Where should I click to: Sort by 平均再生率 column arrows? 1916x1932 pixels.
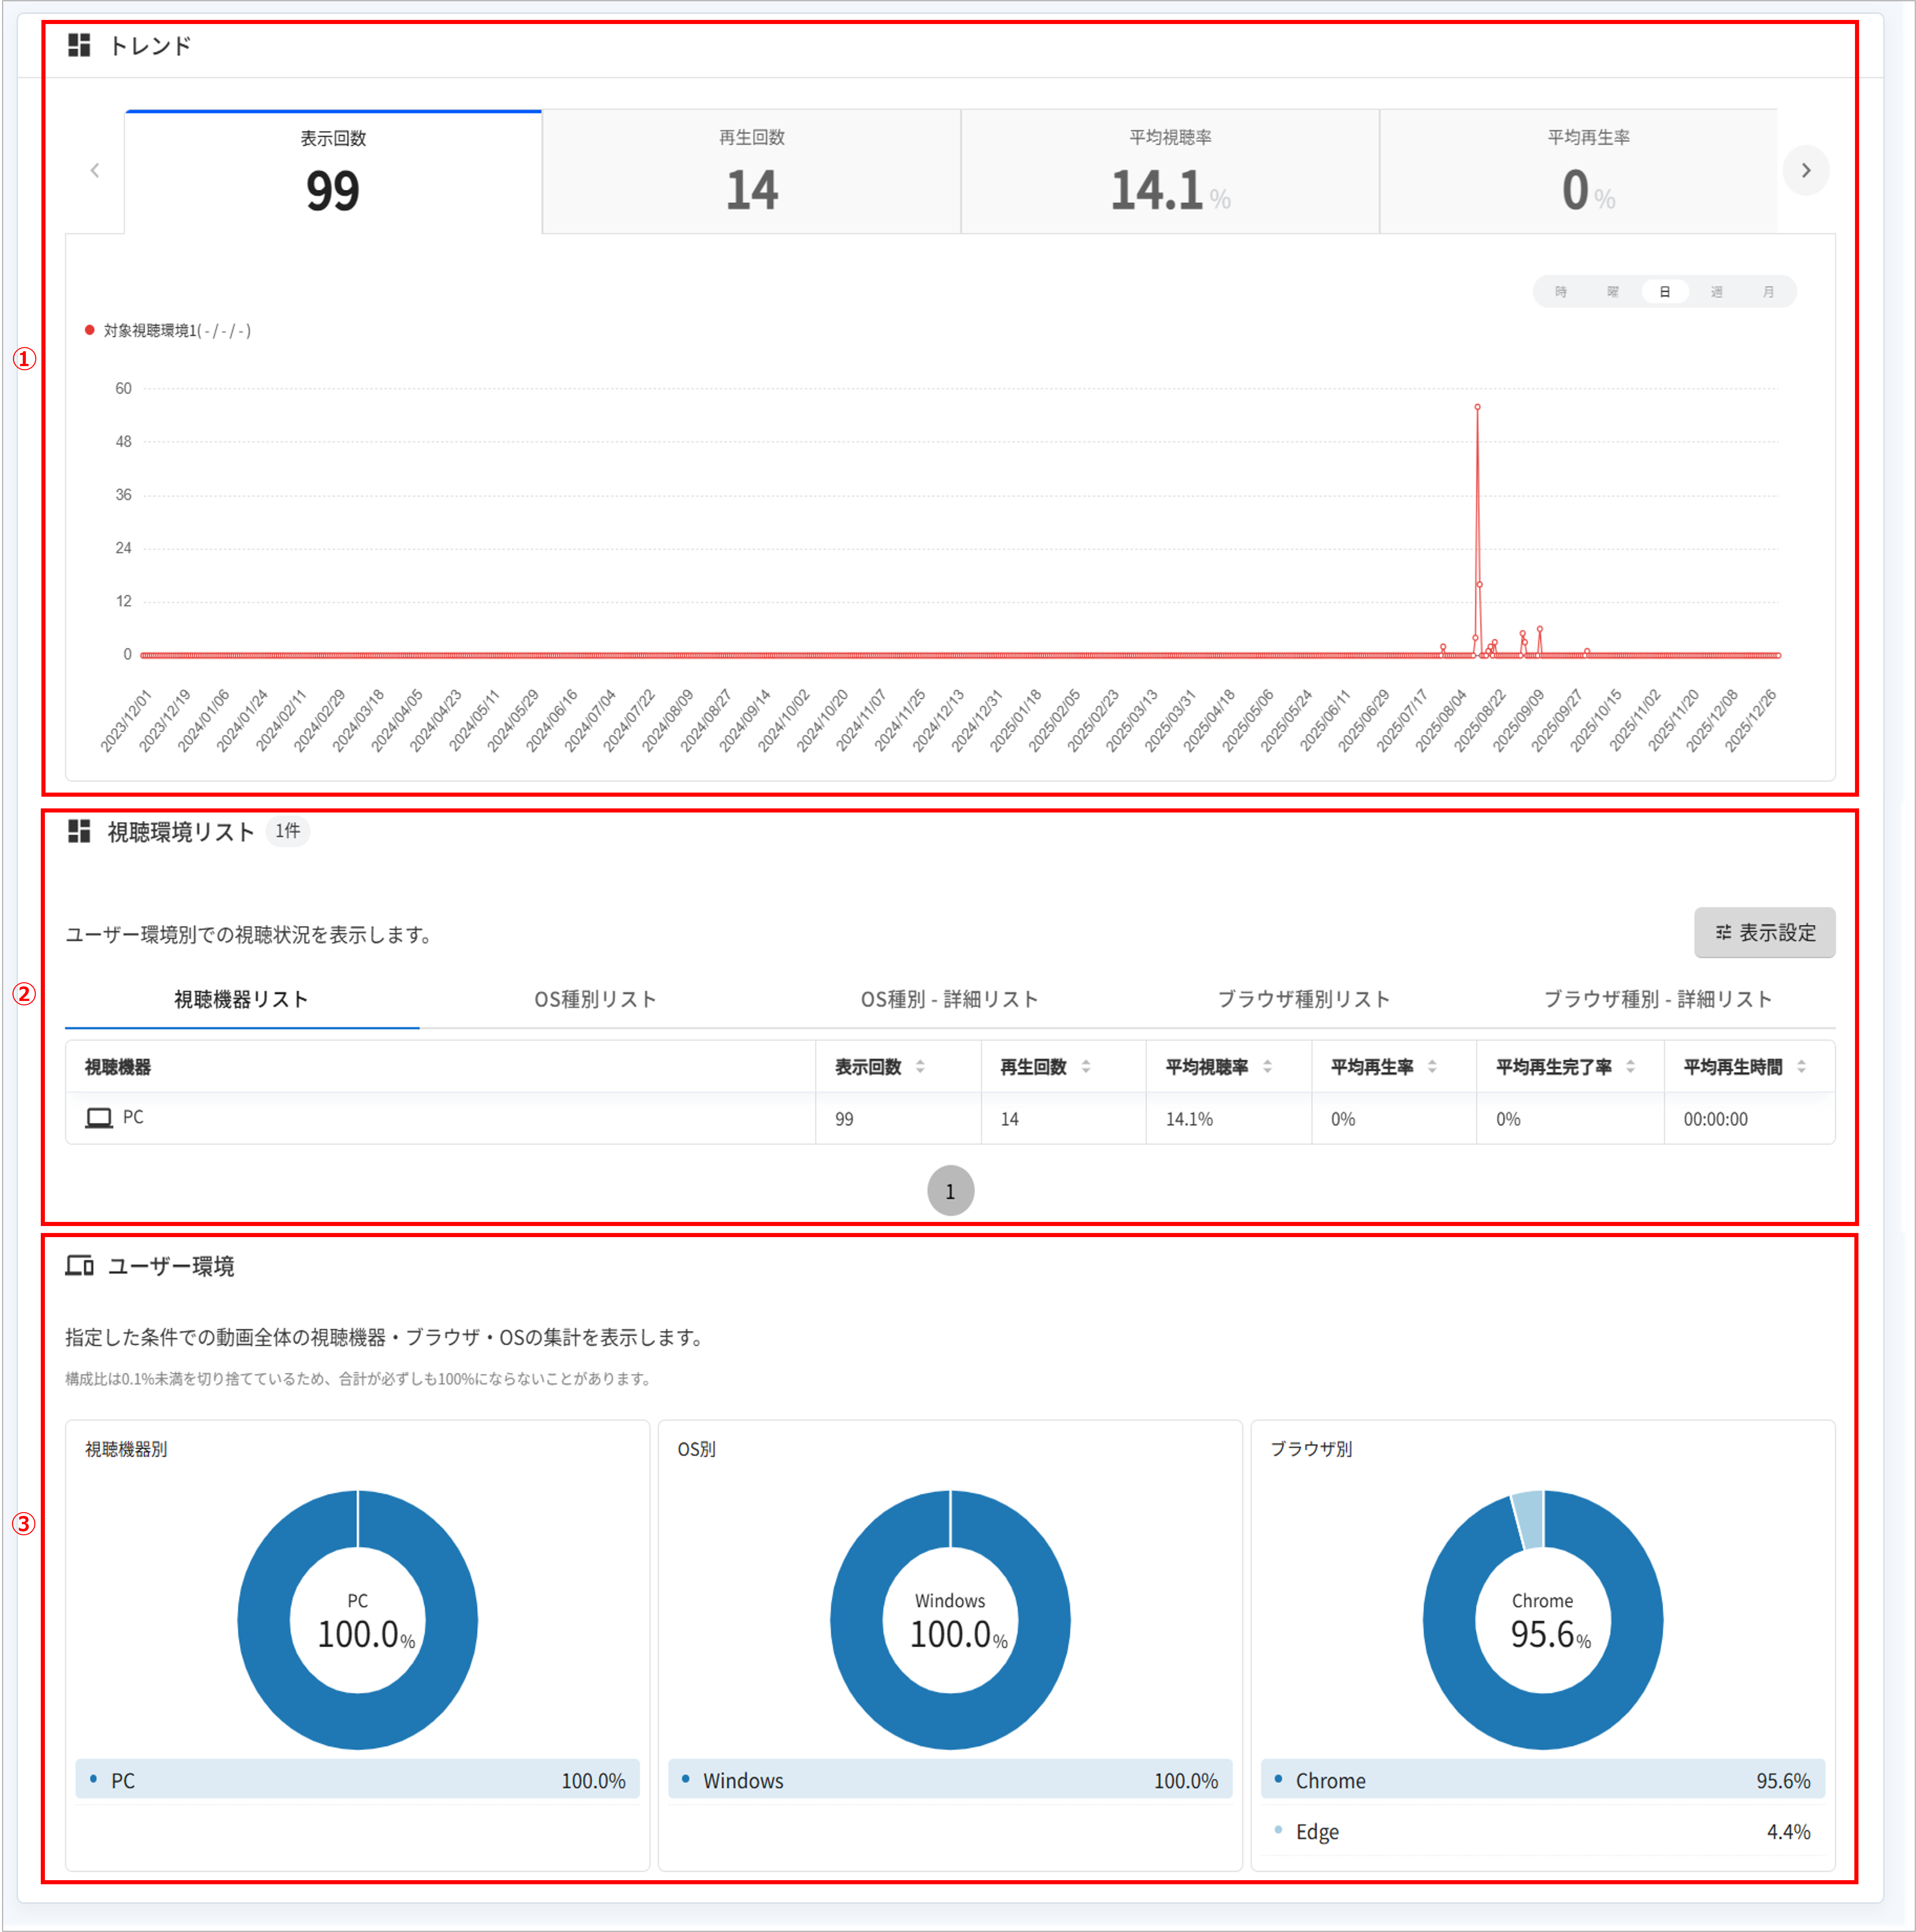(x=1432, y=1067)
